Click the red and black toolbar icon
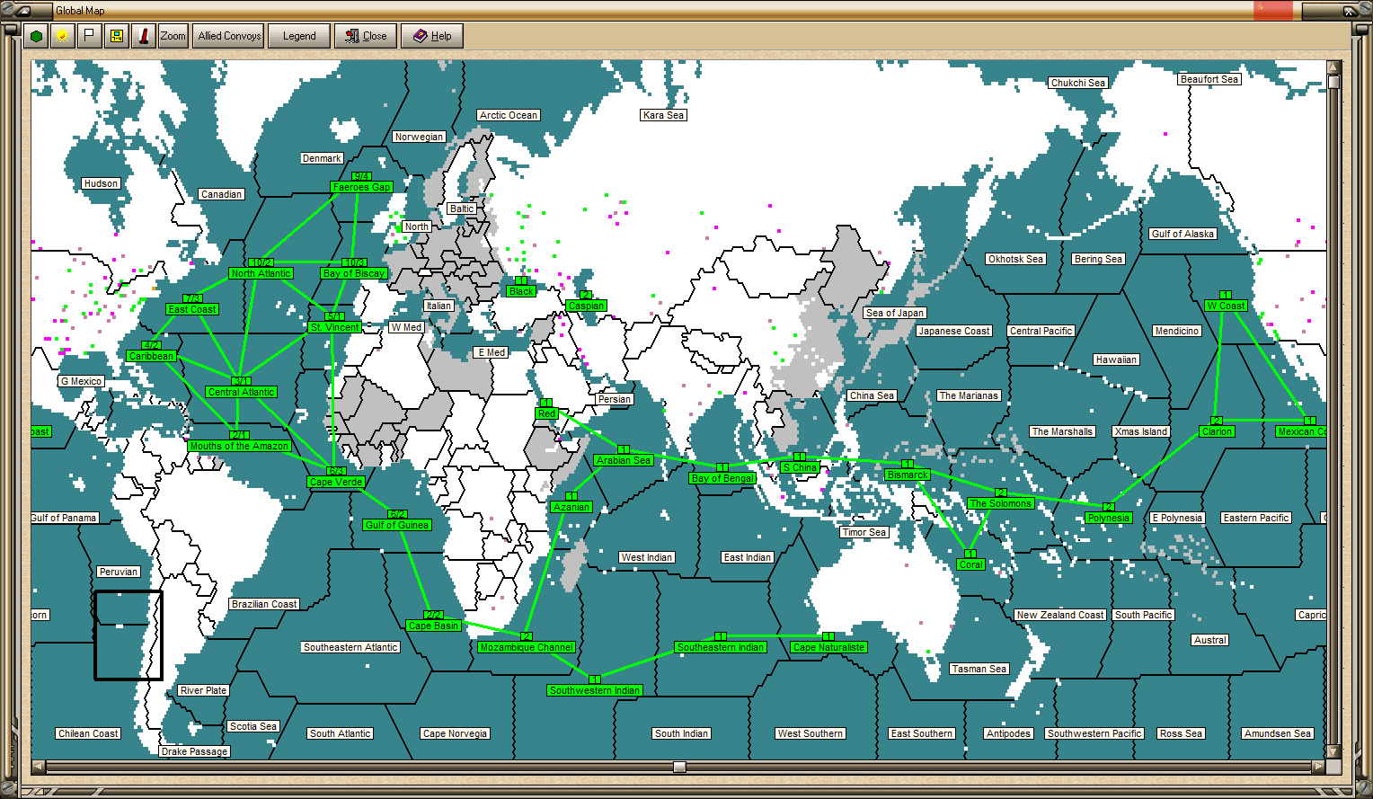Image resolution: width=1373 pixels, height=799 pixels. click(x=143, y=36)
